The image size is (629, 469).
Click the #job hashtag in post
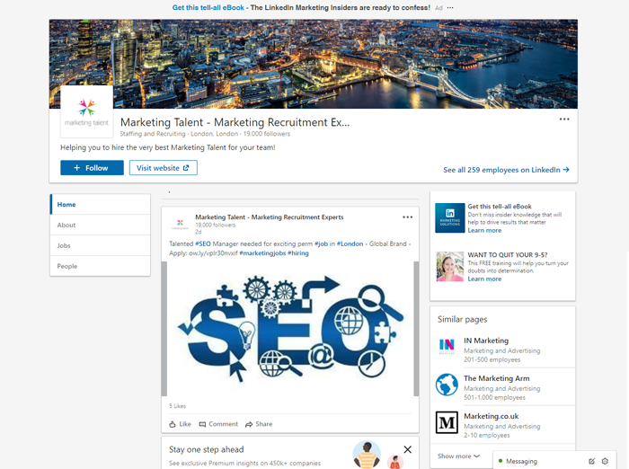[321, 243]
